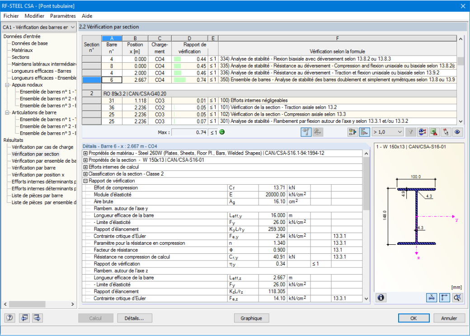This screenshot has height=336, width=470.
Task: Click the 'Rapport d'élancement' 259.300 value
Action: pos(273,229)
